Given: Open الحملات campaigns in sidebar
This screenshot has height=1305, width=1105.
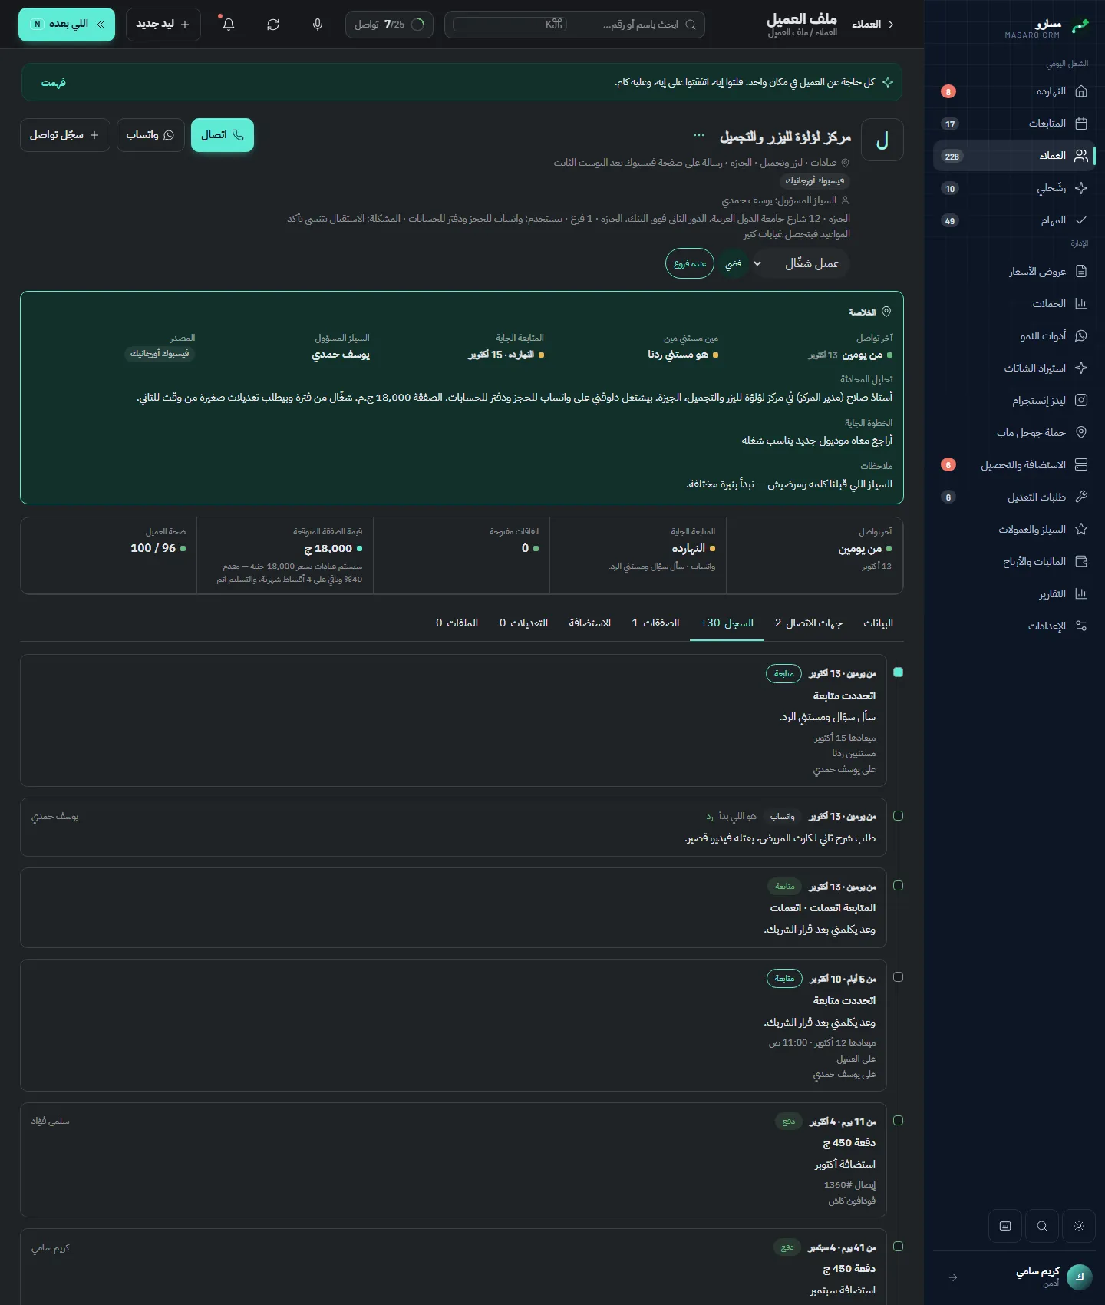Looking at the screenshot, I should pos(1014,303).
